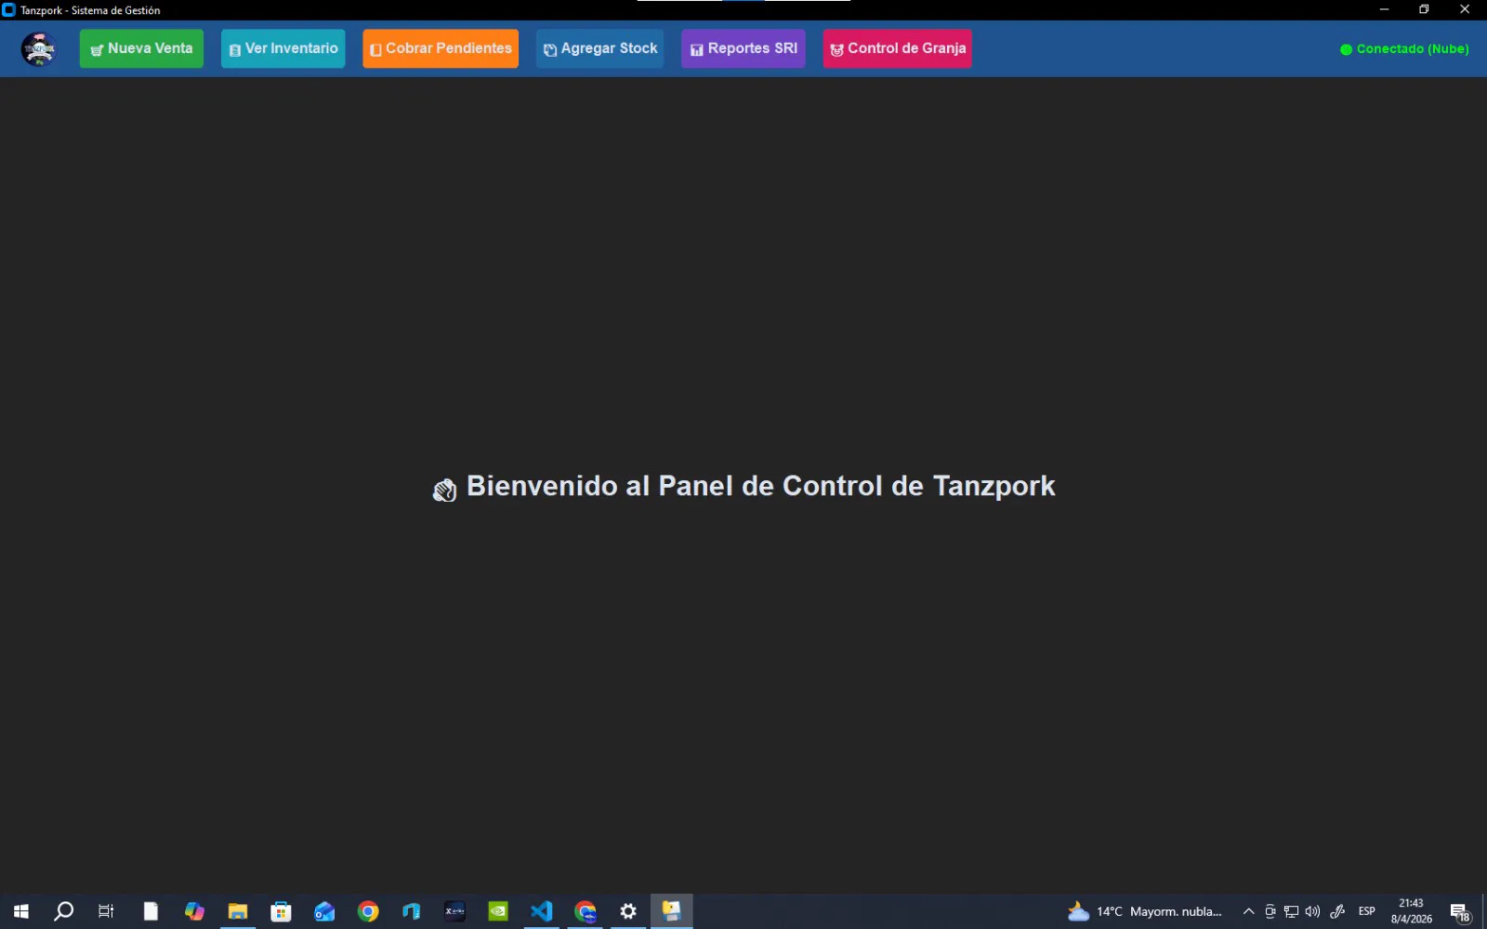Open File Explorer from the taskbar
This screenshot has height=929, width=1487.
coord(238,911)
